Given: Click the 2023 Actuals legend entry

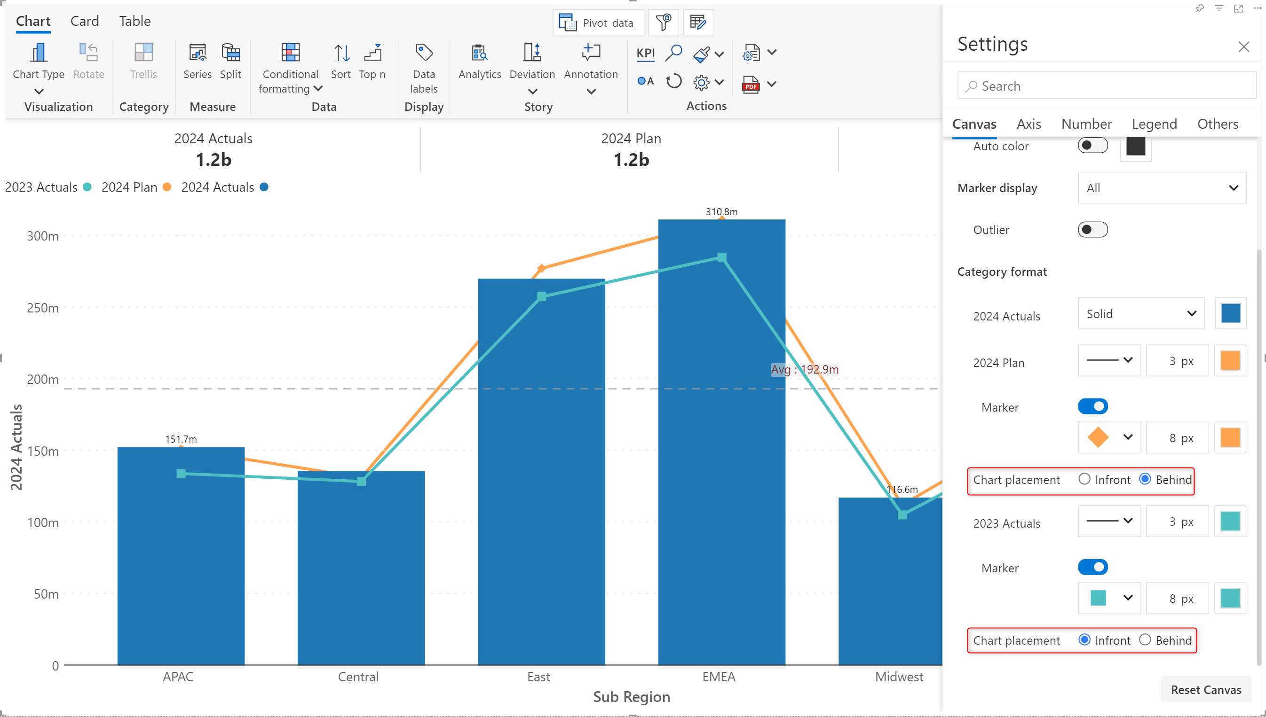Looking at the screenshot, I should 48,187.
